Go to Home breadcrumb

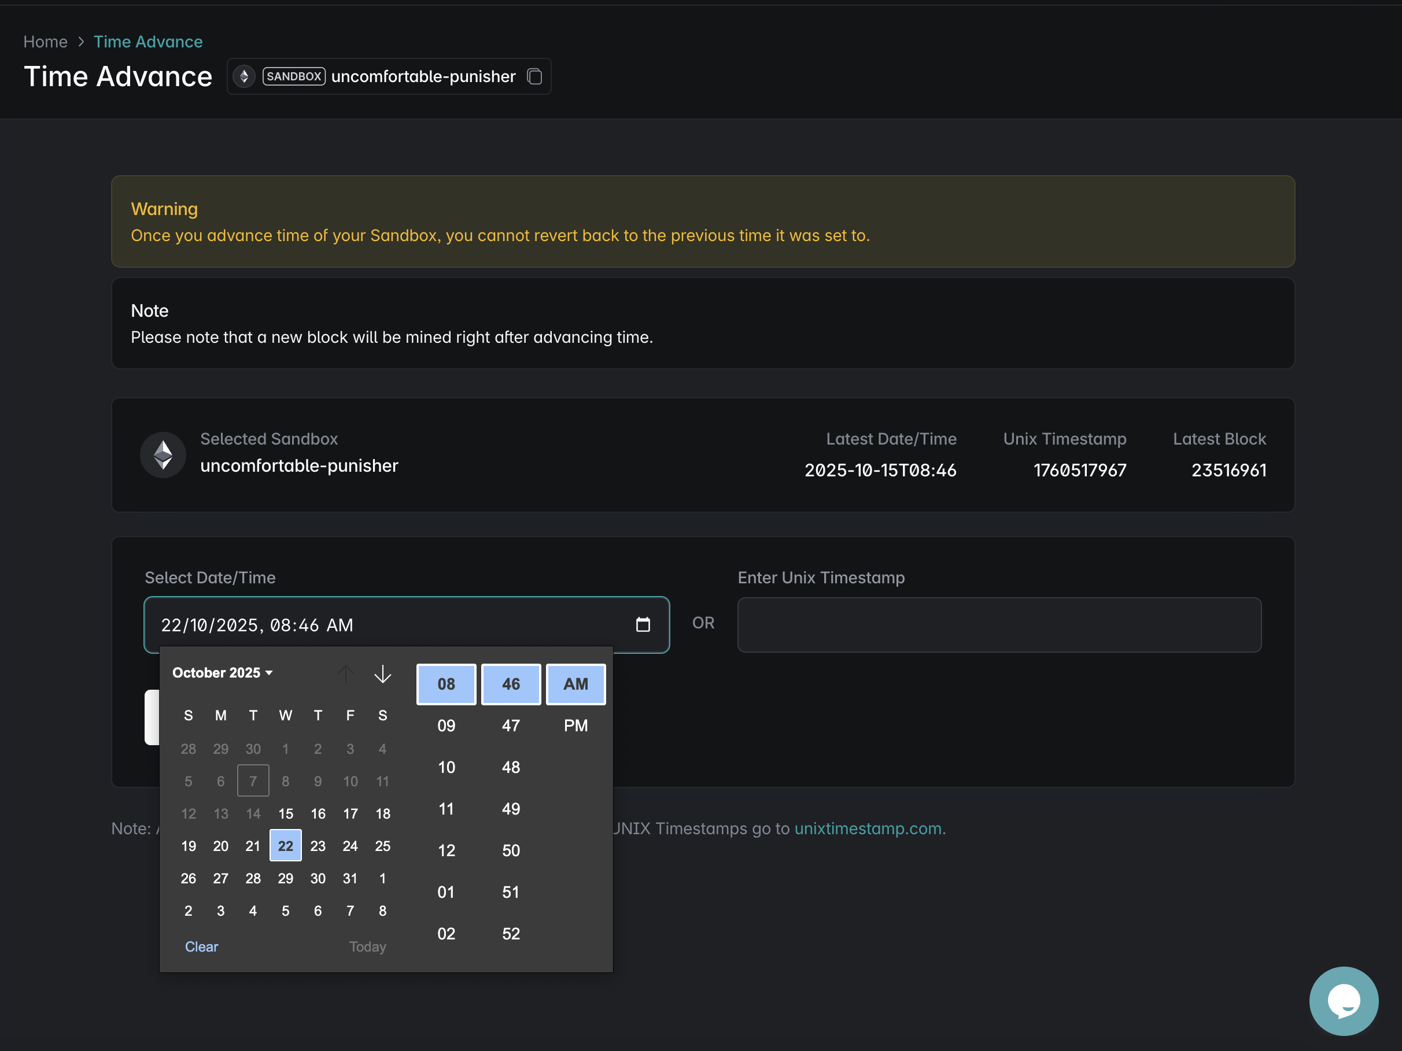pos(45,42)
